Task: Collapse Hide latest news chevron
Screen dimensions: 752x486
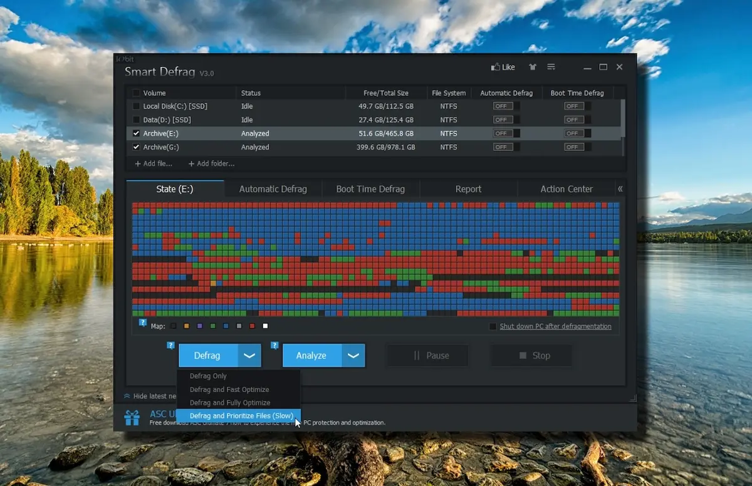Action: [x=127, y=396]
